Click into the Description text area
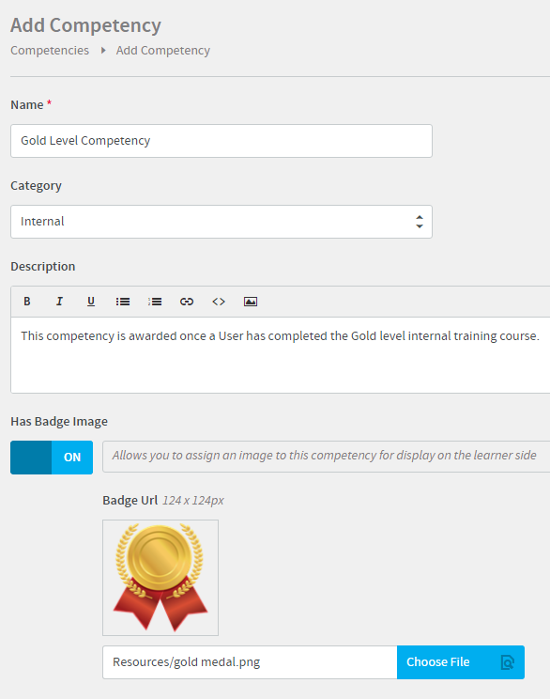The width and height of the screenshot is (550, 699). click(x=281, y=355)
